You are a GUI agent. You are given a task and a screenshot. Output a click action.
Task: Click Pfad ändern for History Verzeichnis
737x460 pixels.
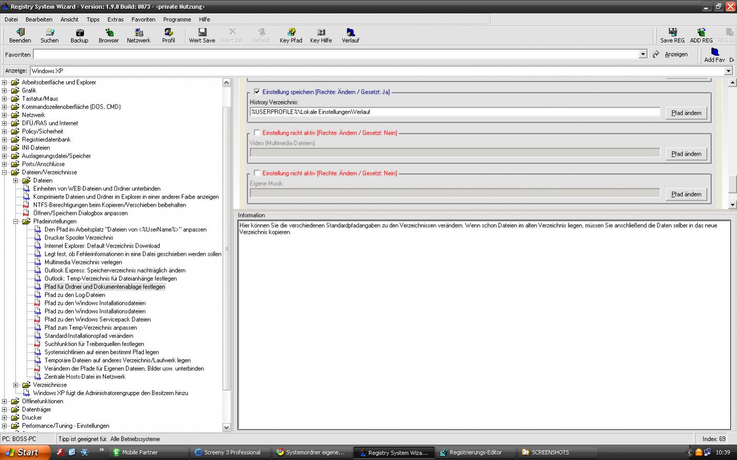686,113
